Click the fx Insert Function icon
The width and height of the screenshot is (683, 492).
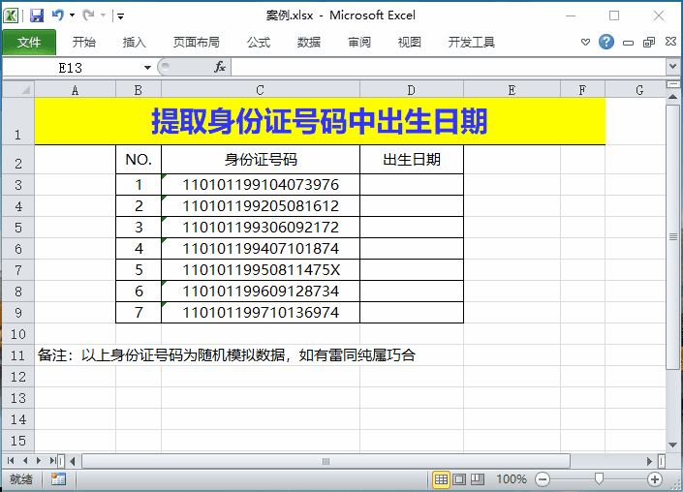pyautogui.click(x=220, y=67)
